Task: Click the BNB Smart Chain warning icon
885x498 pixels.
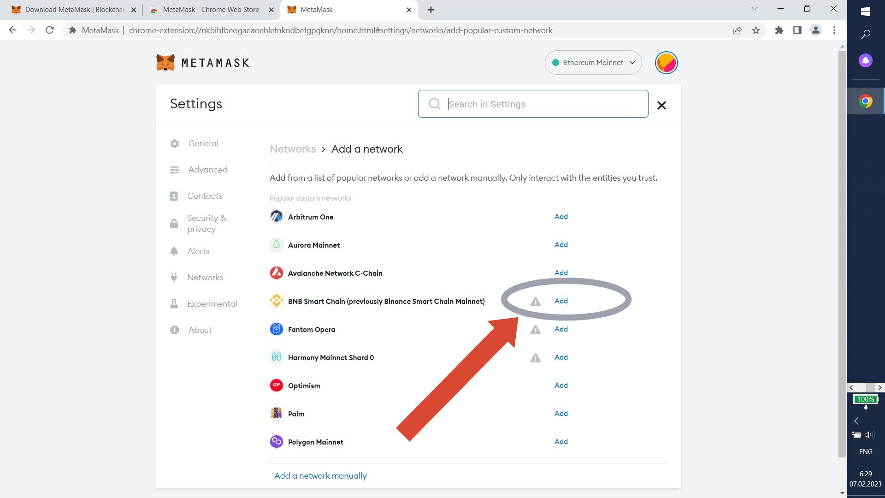Action: pyautogui.click(x=535, y=302)
